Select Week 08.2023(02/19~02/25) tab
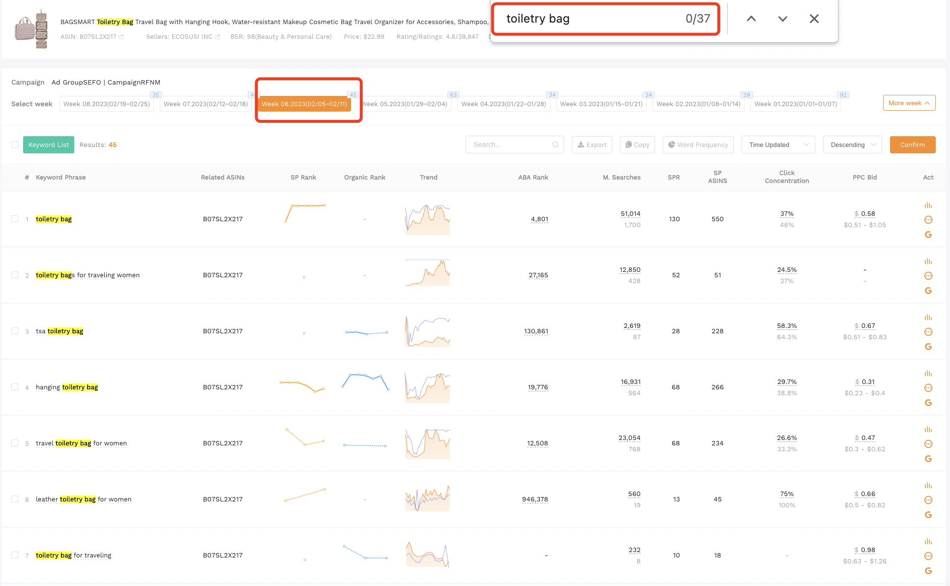The image size is (950, 586). (107, 104)
